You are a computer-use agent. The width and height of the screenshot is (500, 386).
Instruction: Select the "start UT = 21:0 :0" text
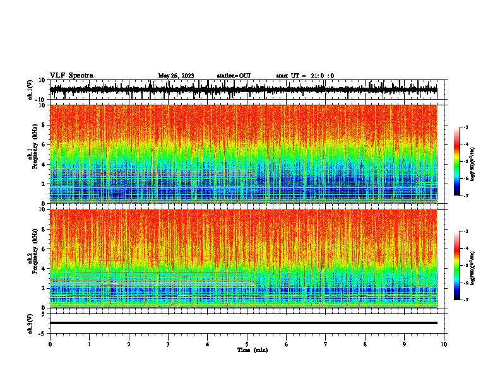point(305,76)
